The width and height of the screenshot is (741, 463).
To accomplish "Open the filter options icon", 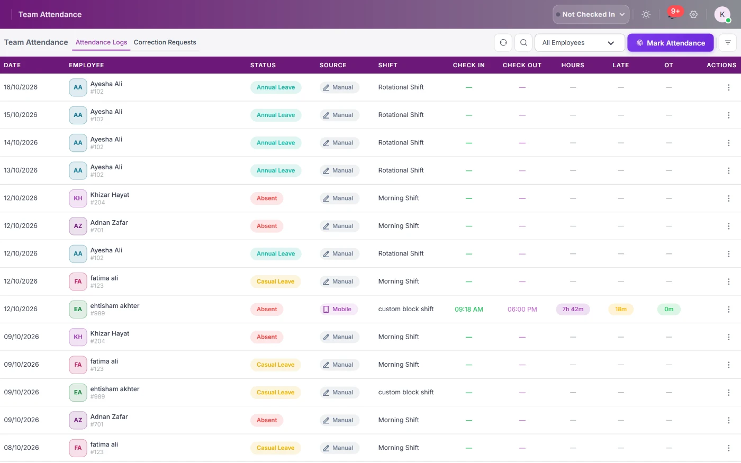I will tap(728, 43).
